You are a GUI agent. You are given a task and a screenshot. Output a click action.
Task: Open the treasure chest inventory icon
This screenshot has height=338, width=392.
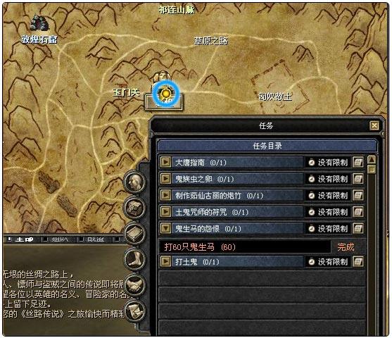[134, 208]
